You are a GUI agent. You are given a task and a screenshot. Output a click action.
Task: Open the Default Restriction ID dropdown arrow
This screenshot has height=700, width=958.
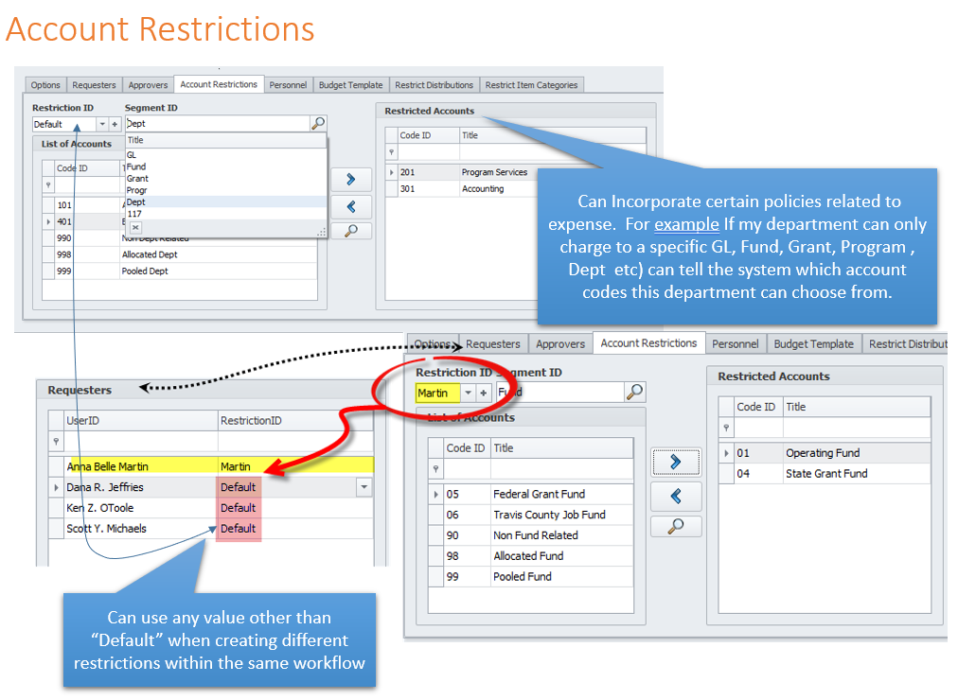point(102,124)
